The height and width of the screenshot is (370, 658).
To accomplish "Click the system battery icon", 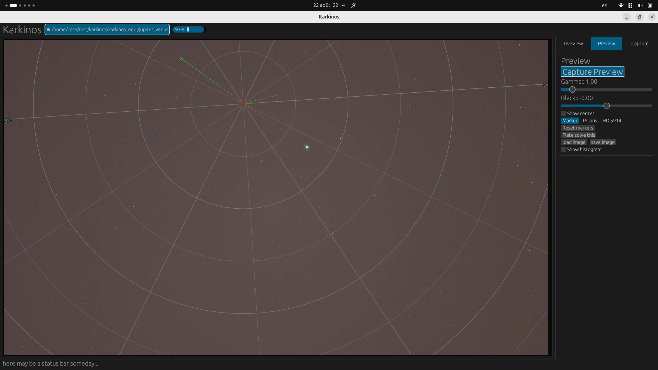I will coord(650,5).
